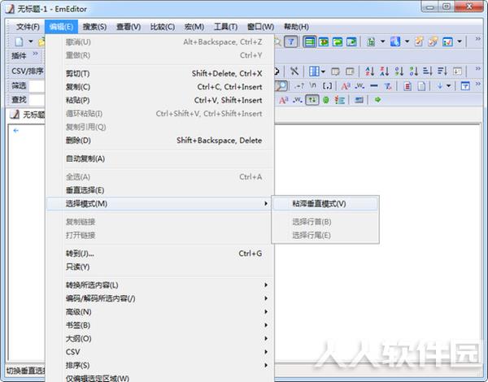Select the No Wrap mode icon
This screenshot has width=488, height=382.
(x=310, y=41)
